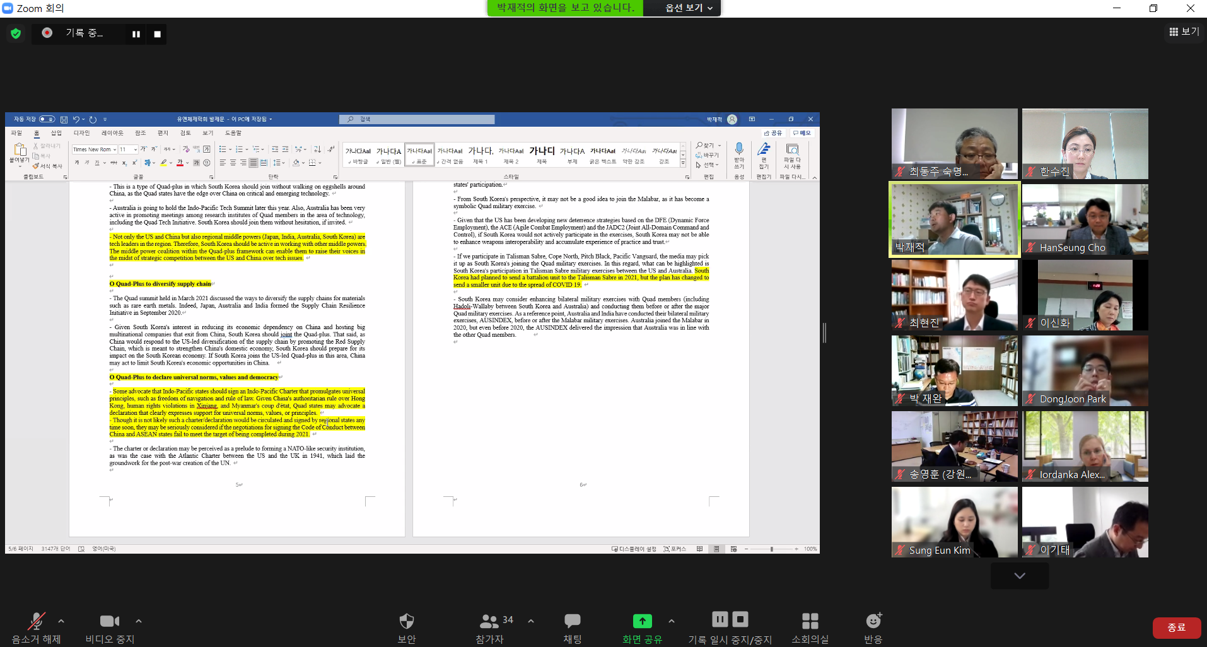
Task: Select Sung Eun Kim's video thumbnail
Action: (x=954, y=522)
